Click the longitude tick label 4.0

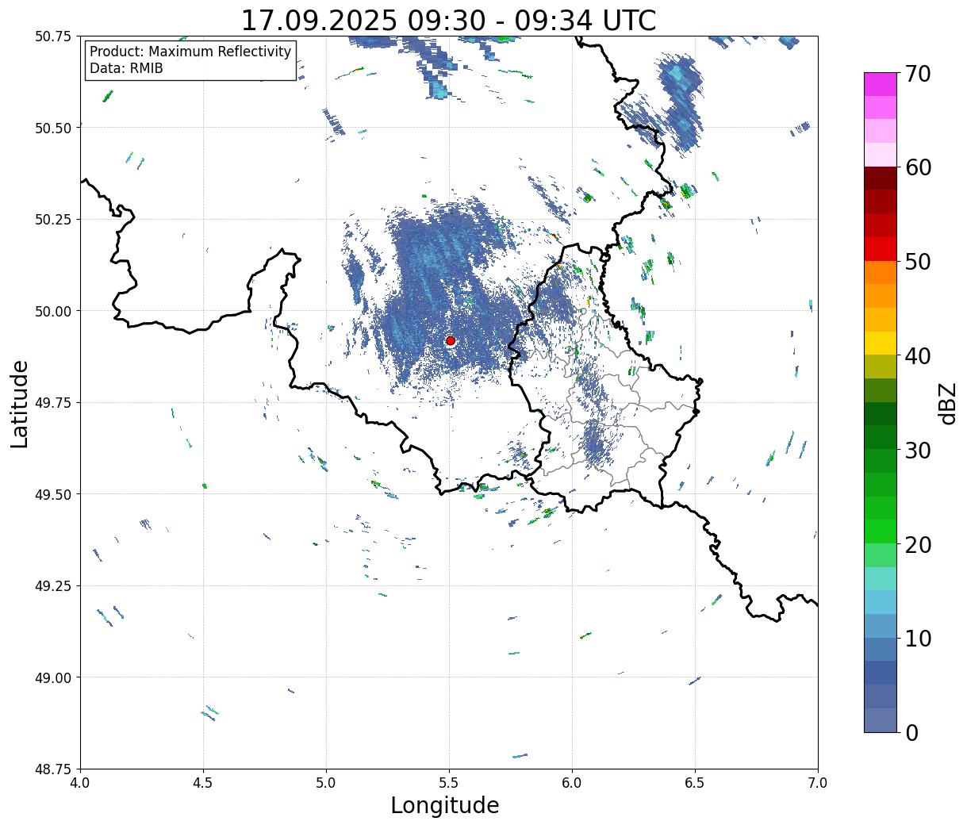click(x=80, y=783)
